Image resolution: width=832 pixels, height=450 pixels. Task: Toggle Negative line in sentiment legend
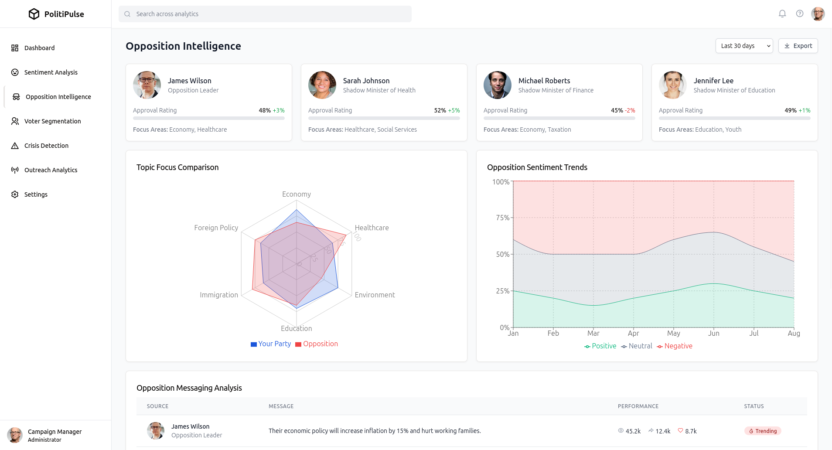point(675,346)
